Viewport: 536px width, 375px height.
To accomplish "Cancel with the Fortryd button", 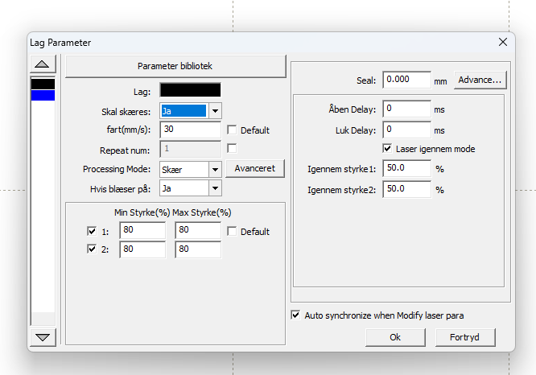I will pyautogui.click(x=465, y=337).
